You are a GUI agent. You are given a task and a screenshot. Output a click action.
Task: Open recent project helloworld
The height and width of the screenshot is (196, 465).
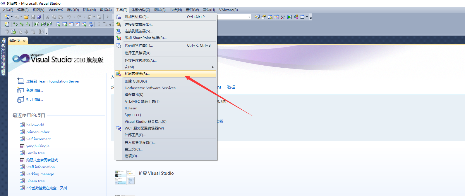click(x=35, y=125)
